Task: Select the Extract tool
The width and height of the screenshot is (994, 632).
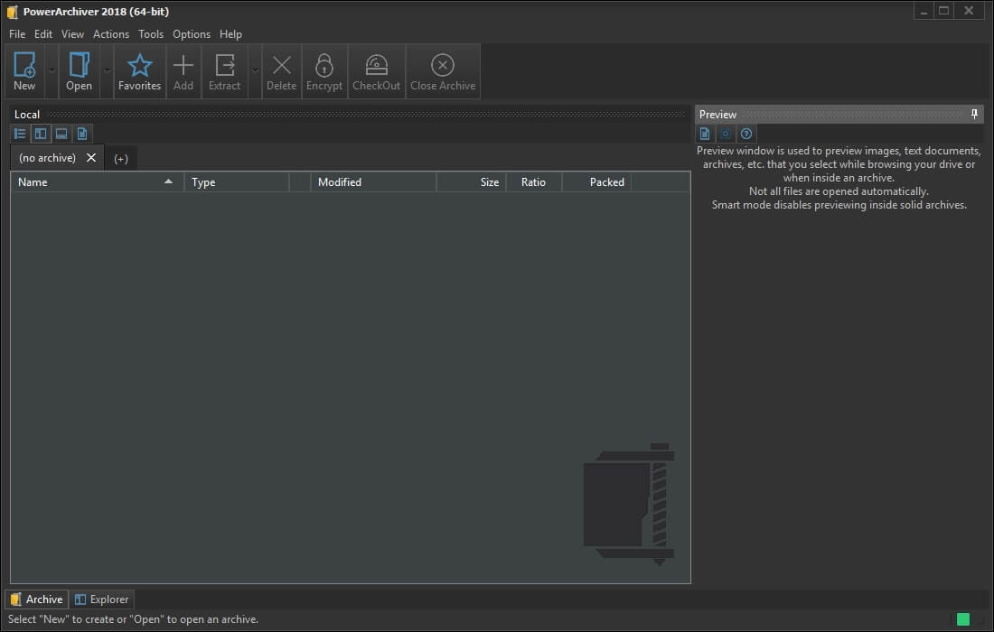Action: (224, 70)
